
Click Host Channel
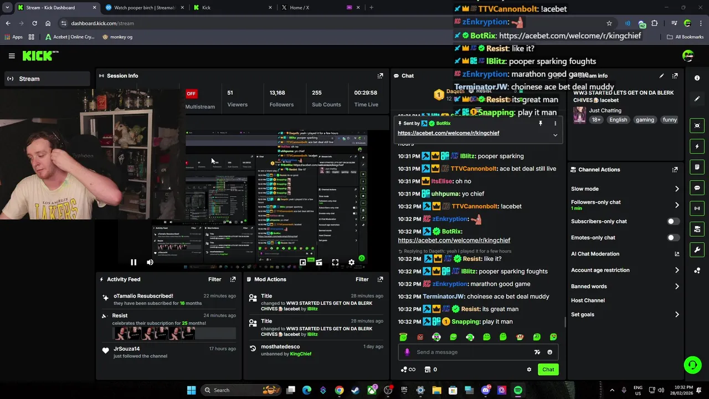(588, 300)
